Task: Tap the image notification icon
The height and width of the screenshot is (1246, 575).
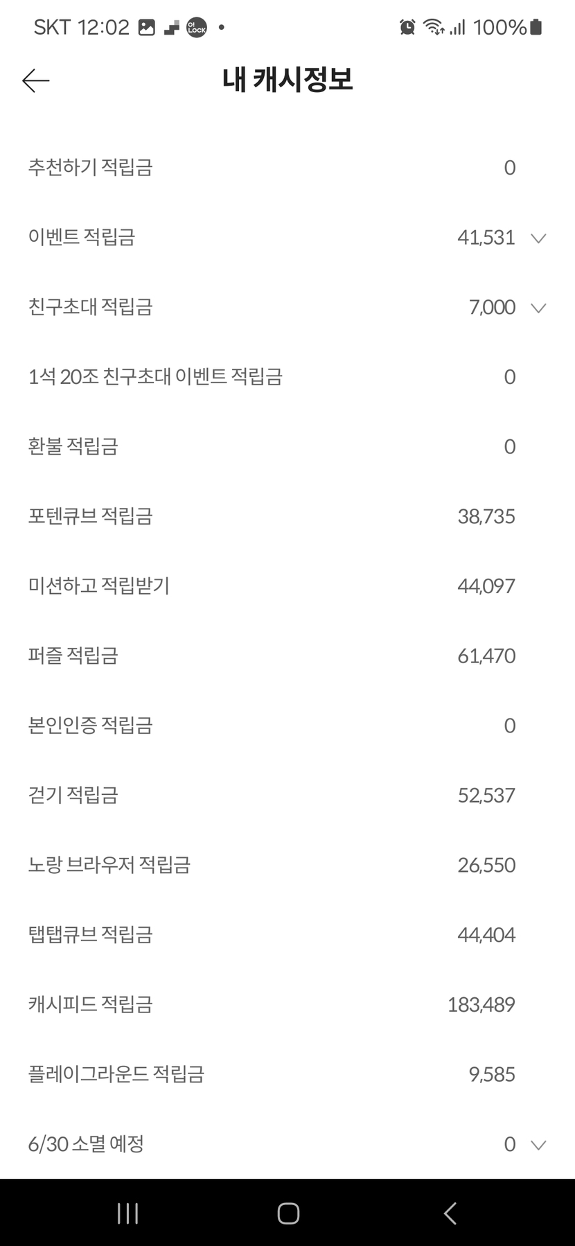Action: click(147, 28)
